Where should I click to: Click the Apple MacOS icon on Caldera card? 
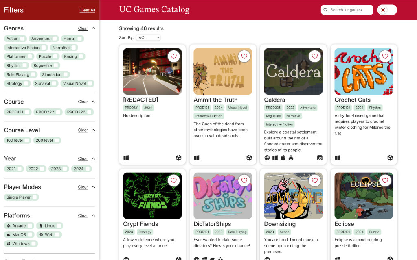[283, 158]
